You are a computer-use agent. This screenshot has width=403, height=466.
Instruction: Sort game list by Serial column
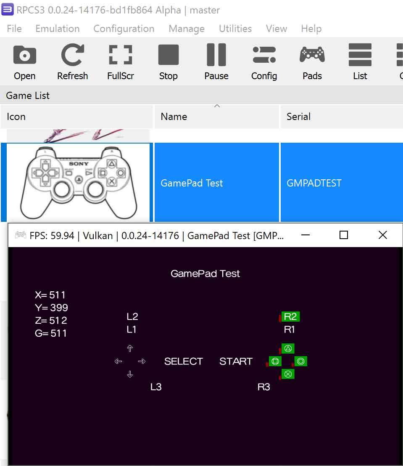341,117
